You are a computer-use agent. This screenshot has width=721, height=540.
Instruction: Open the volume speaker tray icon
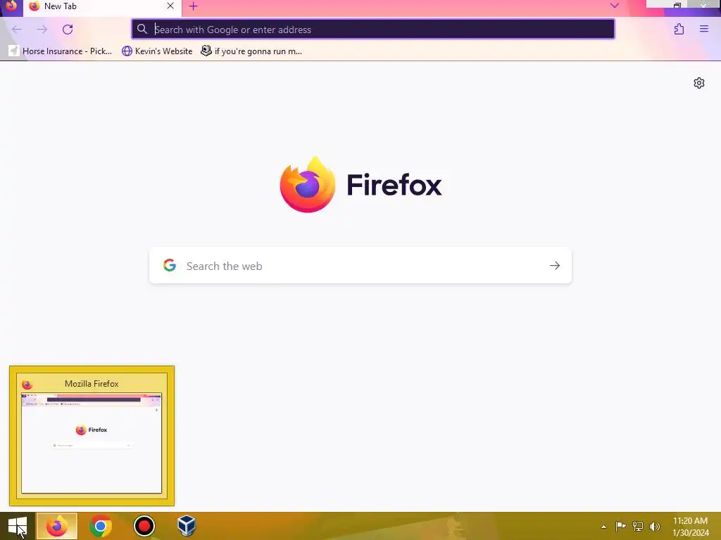pos(655,526)
